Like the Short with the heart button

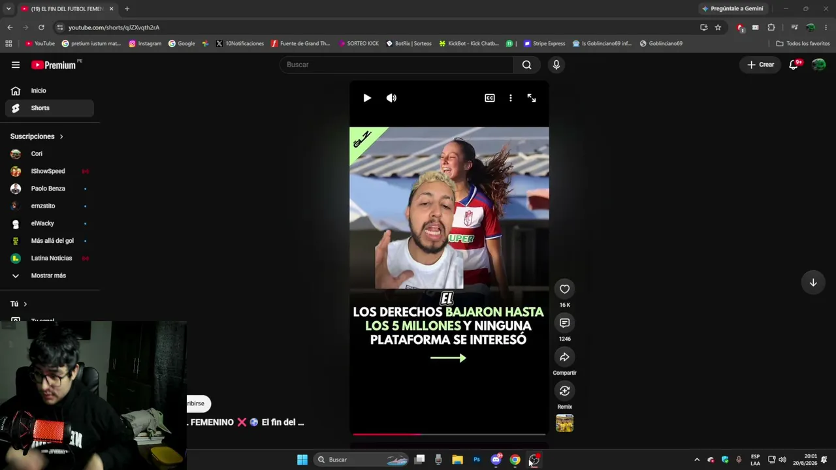point(565,289)
